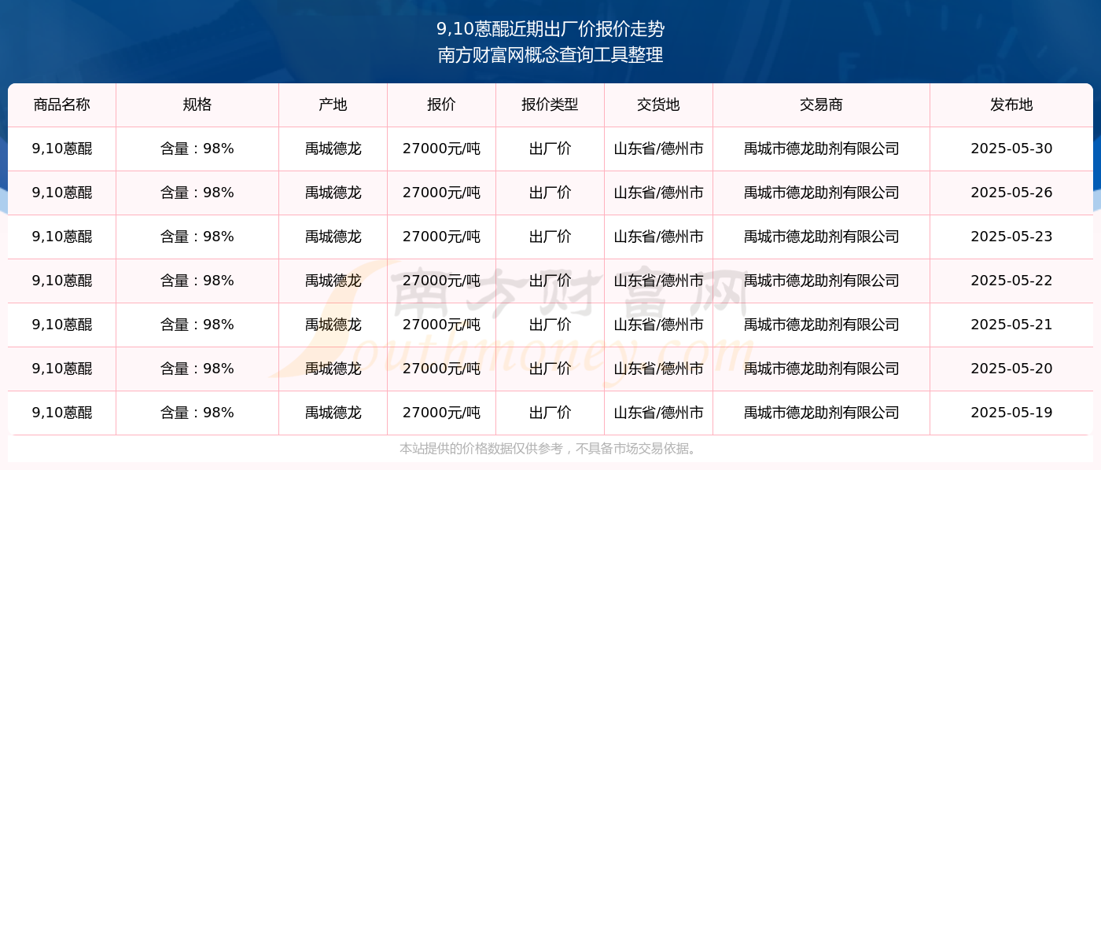The image size is (1101, 947).
Task: Select the date 2025-05-19 cell
Action: tap(1011, 413)
